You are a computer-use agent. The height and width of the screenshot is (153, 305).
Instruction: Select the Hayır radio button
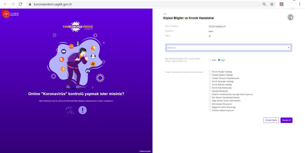pyautogui.click(x=219, y=60)
